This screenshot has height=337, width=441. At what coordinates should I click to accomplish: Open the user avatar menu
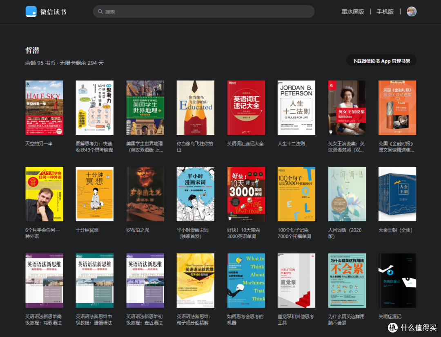411,11
